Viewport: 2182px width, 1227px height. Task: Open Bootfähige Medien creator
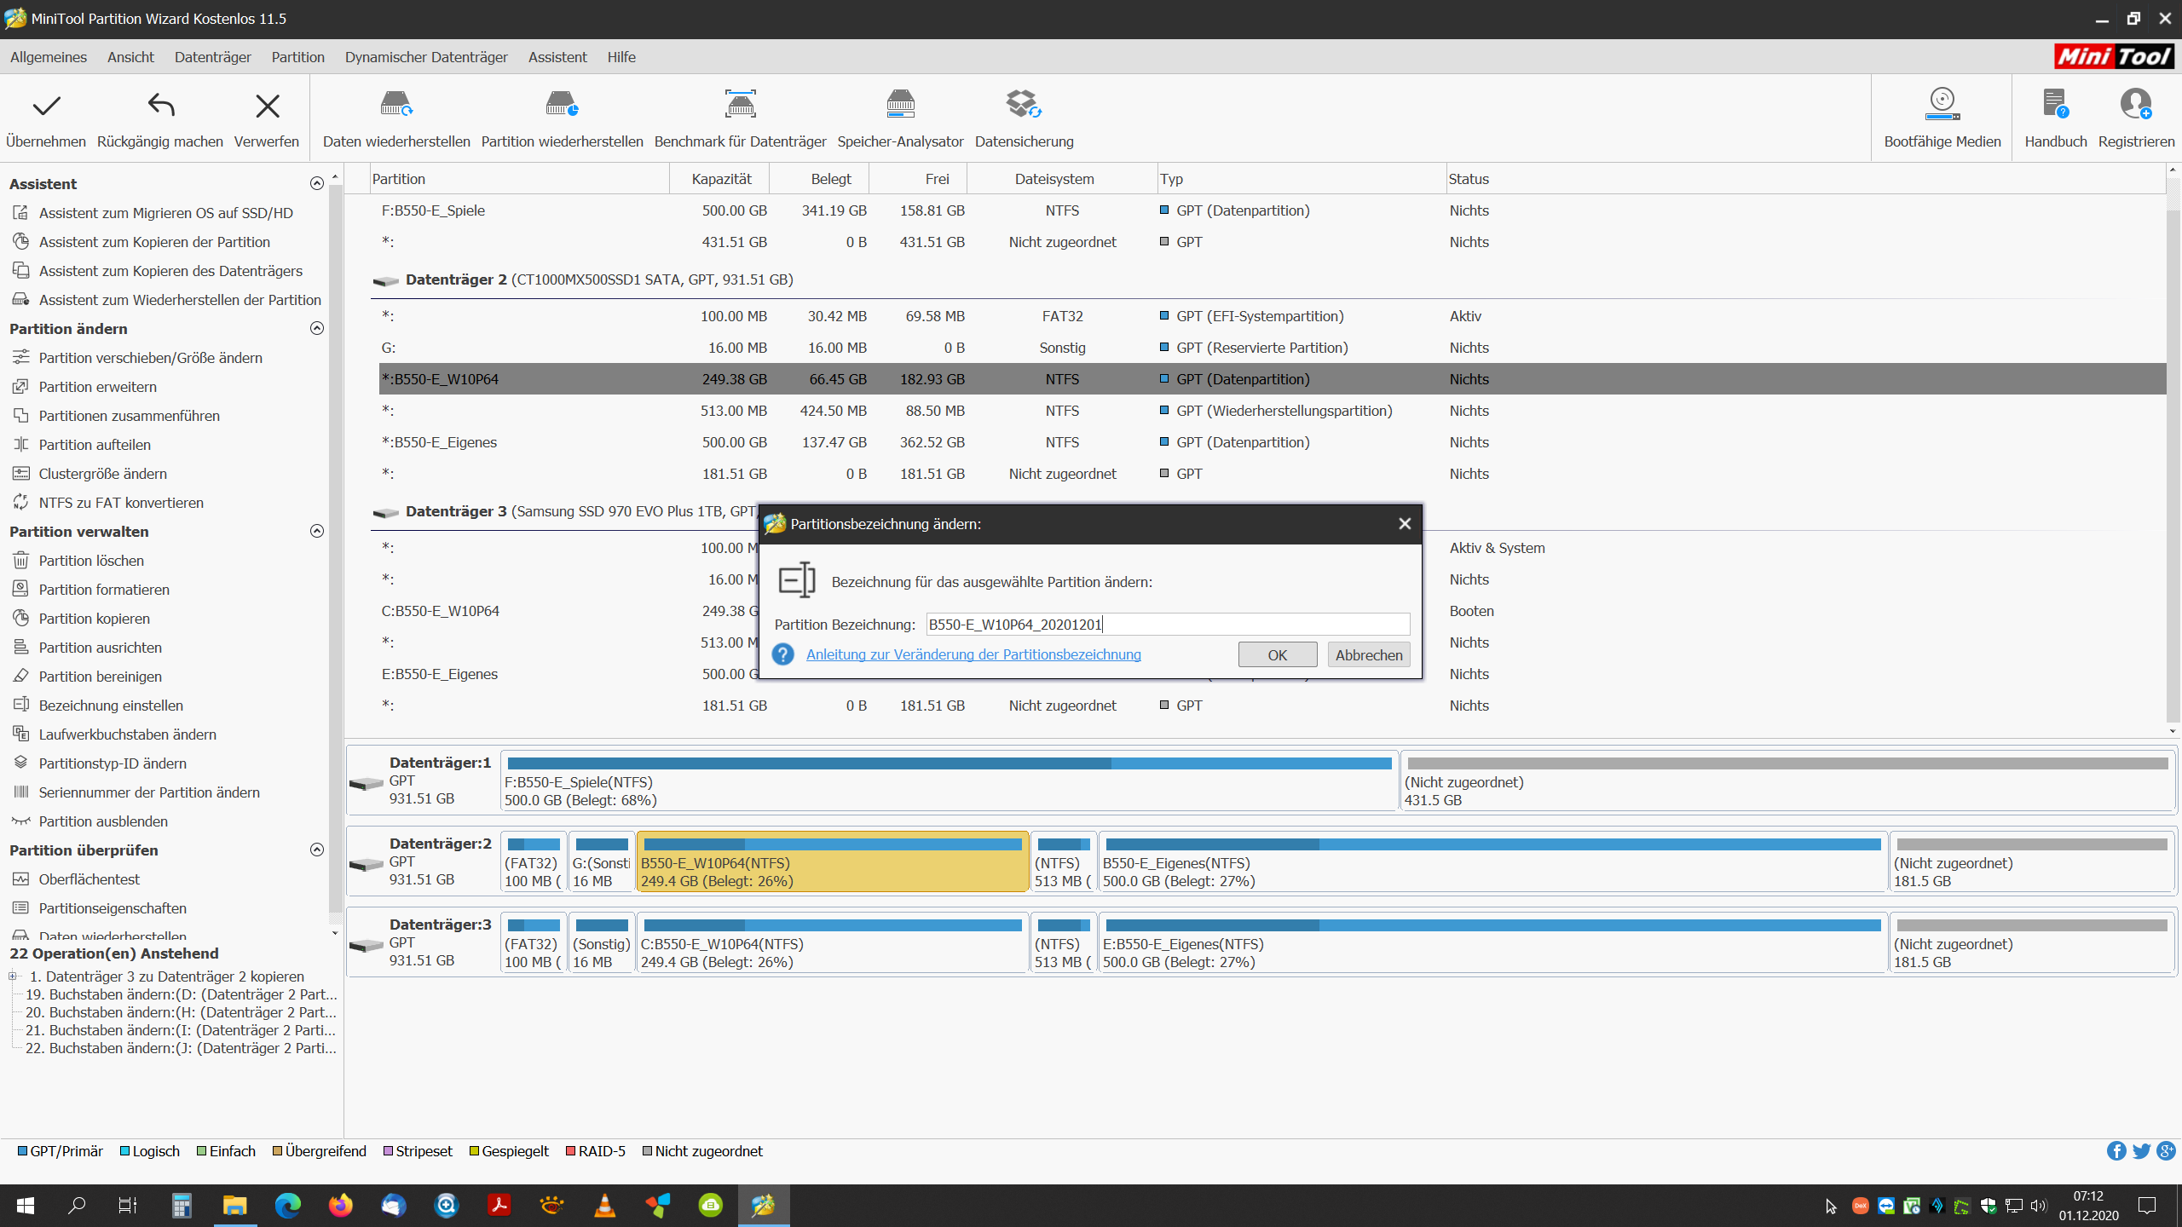coord(1942,105)
